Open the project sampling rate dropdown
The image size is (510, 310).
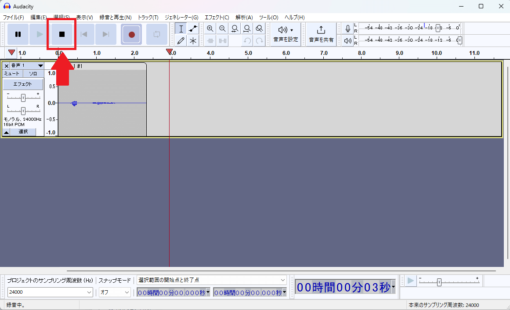[50, 292]
